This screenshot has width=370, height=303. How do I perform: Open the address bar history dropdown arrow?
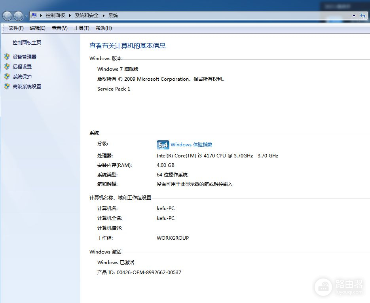(x=354, y=16)
